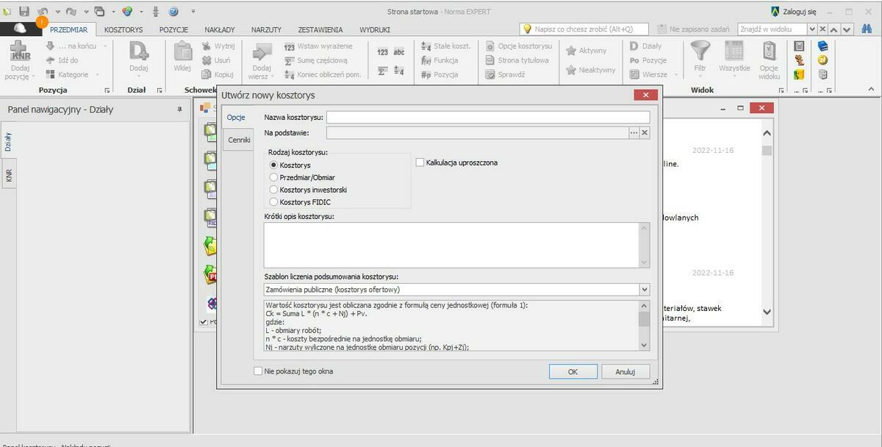882x447 pixels.
Task: Click the Opcje widoku icon
Action: [769, 51]
